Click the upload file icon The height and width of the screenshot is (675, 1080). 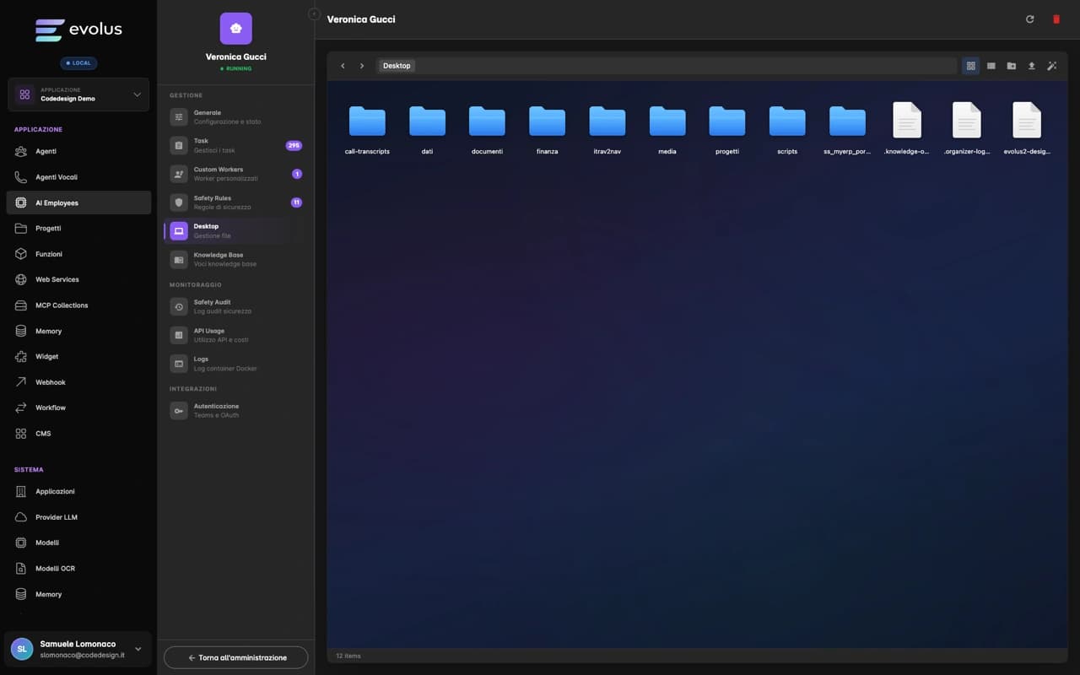(1031, 66)
